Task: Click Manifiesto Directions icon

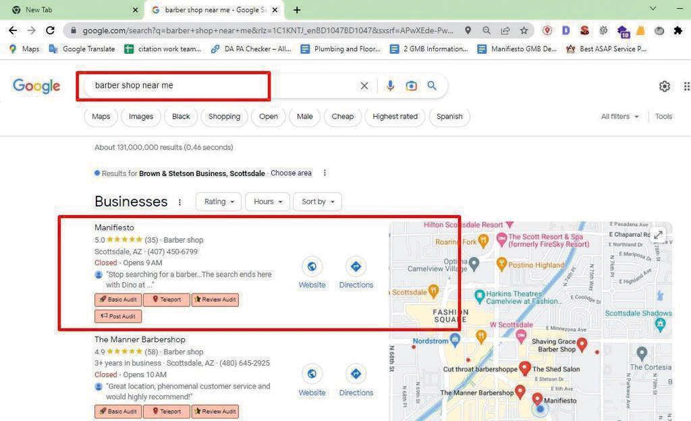Action: (356, 266)
